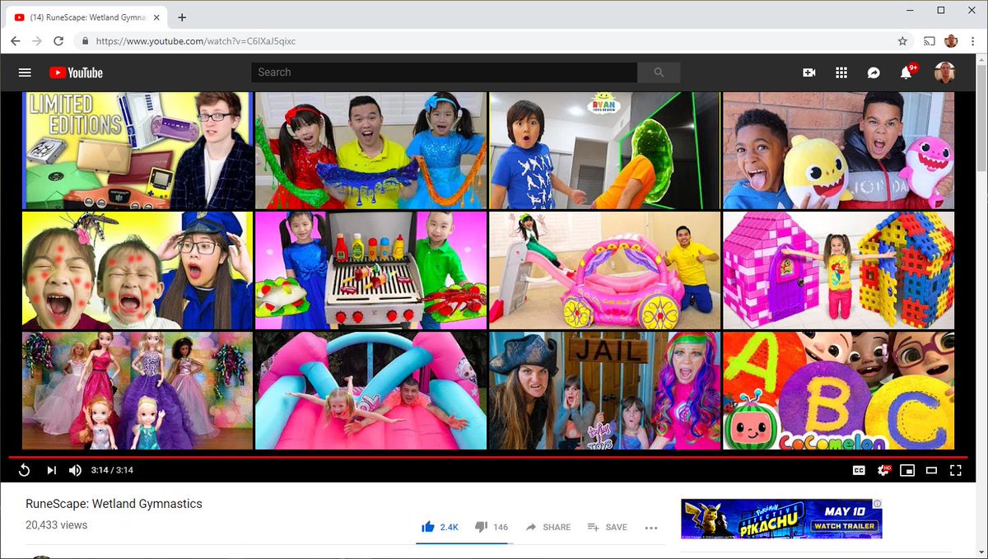Like the video with thumbs up
This screenshot has width=988, height=559.
[440, 527]
